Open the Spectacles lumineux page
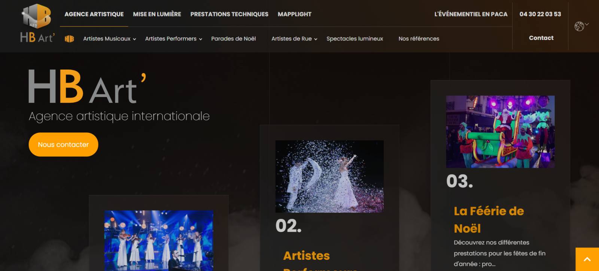 click(355, 39)
